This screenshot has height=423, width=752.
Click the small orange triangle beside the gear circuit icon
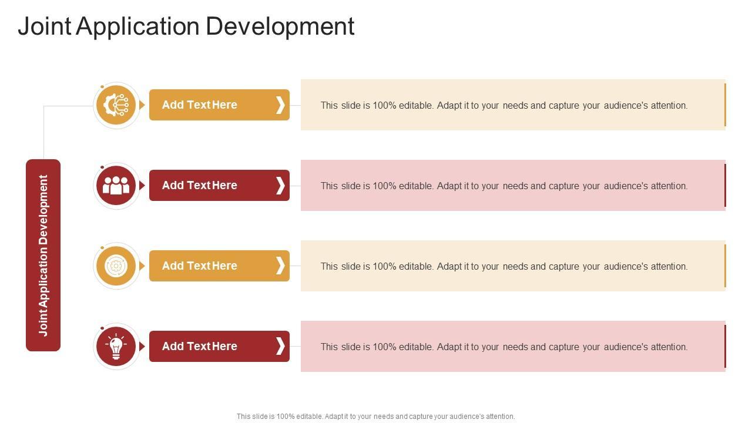(142, 105)
